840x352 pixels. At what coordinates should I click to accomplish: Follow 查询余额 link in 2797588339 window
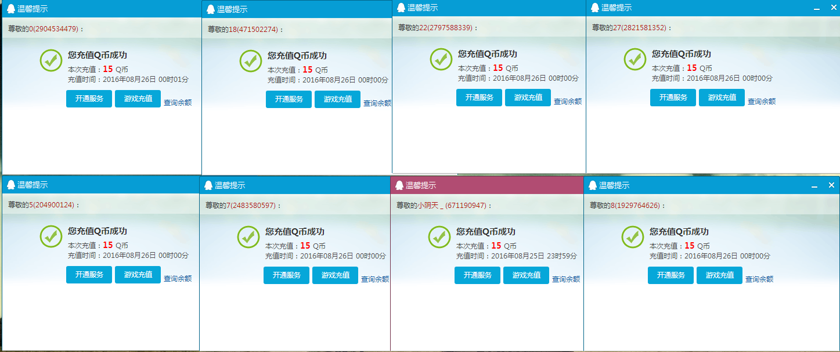tap(568, 102)
